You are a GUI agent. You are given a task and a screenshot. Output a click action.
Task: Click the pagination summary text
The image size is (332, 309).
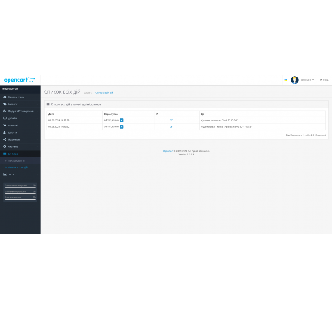(x=306, y=135)
